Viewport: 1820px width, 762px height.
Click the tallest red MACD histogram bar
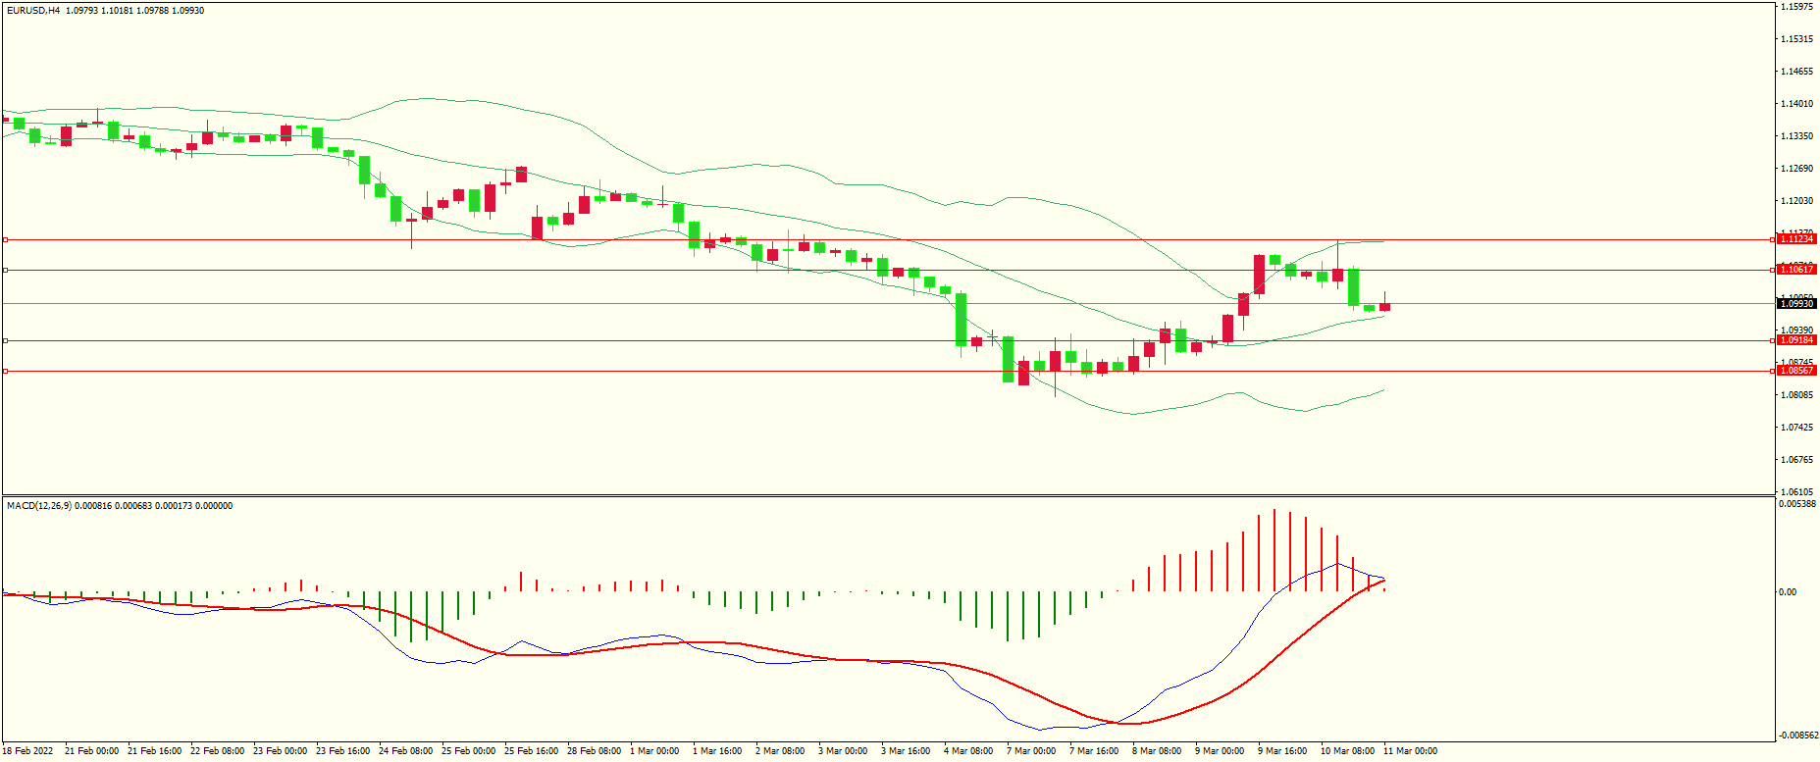pyautogui.click(x=1274, y=549)
